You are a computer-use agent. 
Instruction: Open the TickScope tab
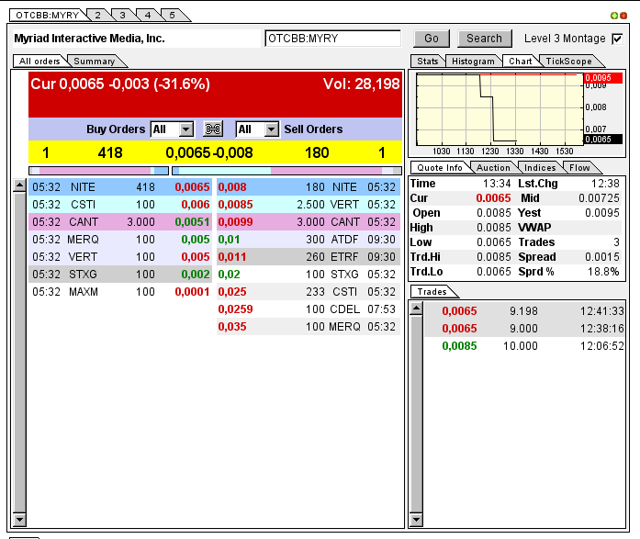click(x=568, y=62)
